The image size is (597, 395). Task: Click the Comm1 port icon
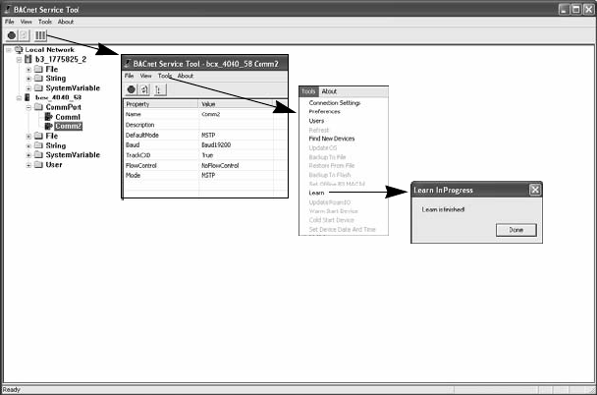point(48,117)
